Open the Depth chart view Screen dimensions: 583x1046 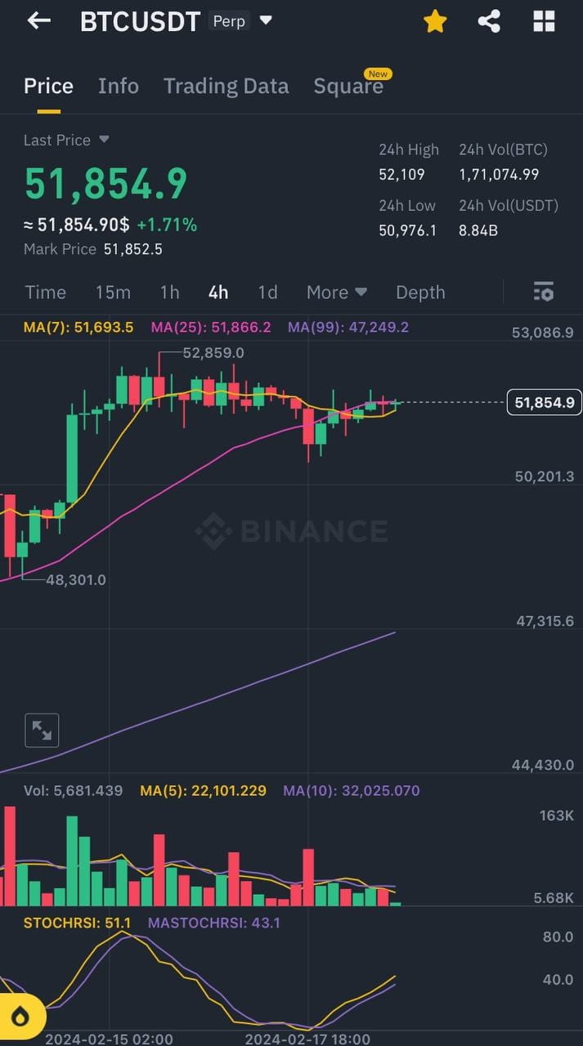pos(420,292)
